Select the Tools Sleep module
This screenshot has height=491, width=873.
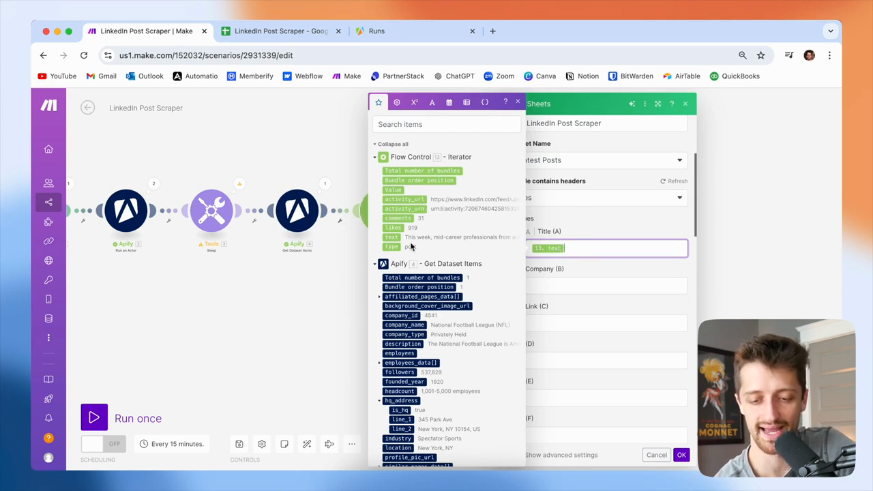pos(211,210)
